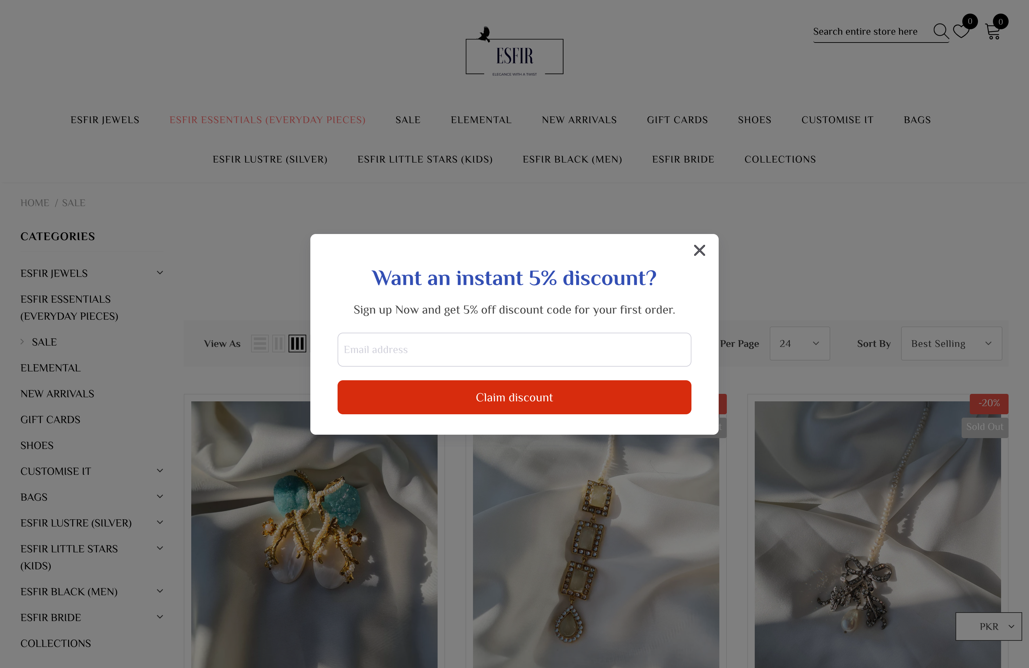The height and width of the screenshot is (668, 1029).
Task: Click the search magnifier icon
Action: 941,32
